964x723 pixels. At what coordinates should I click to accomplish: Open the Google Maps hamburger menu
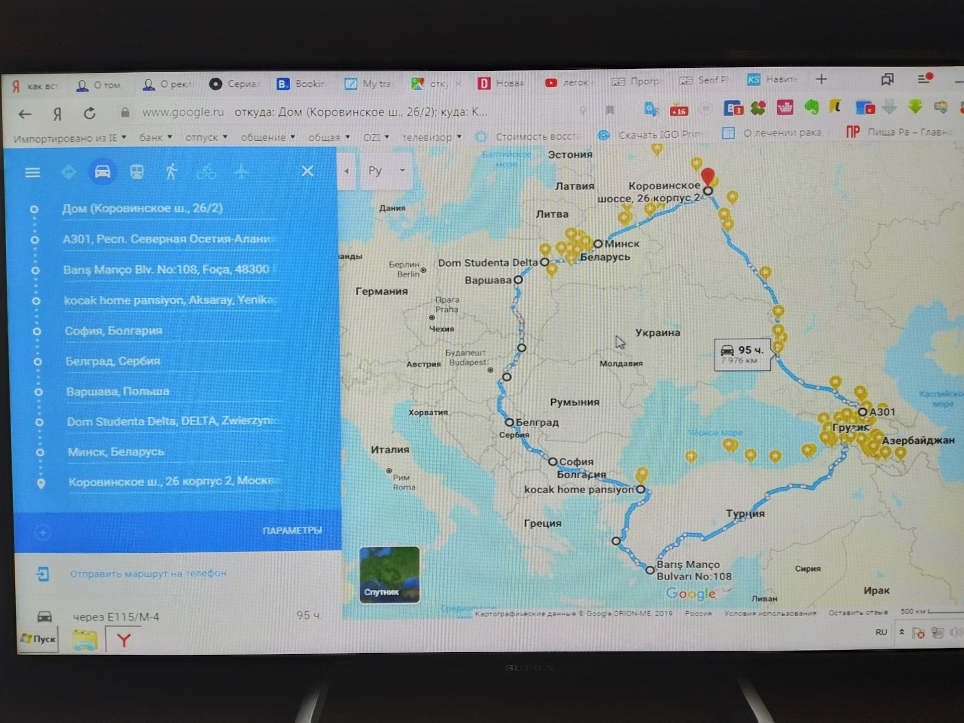click(x=33, y=172)
